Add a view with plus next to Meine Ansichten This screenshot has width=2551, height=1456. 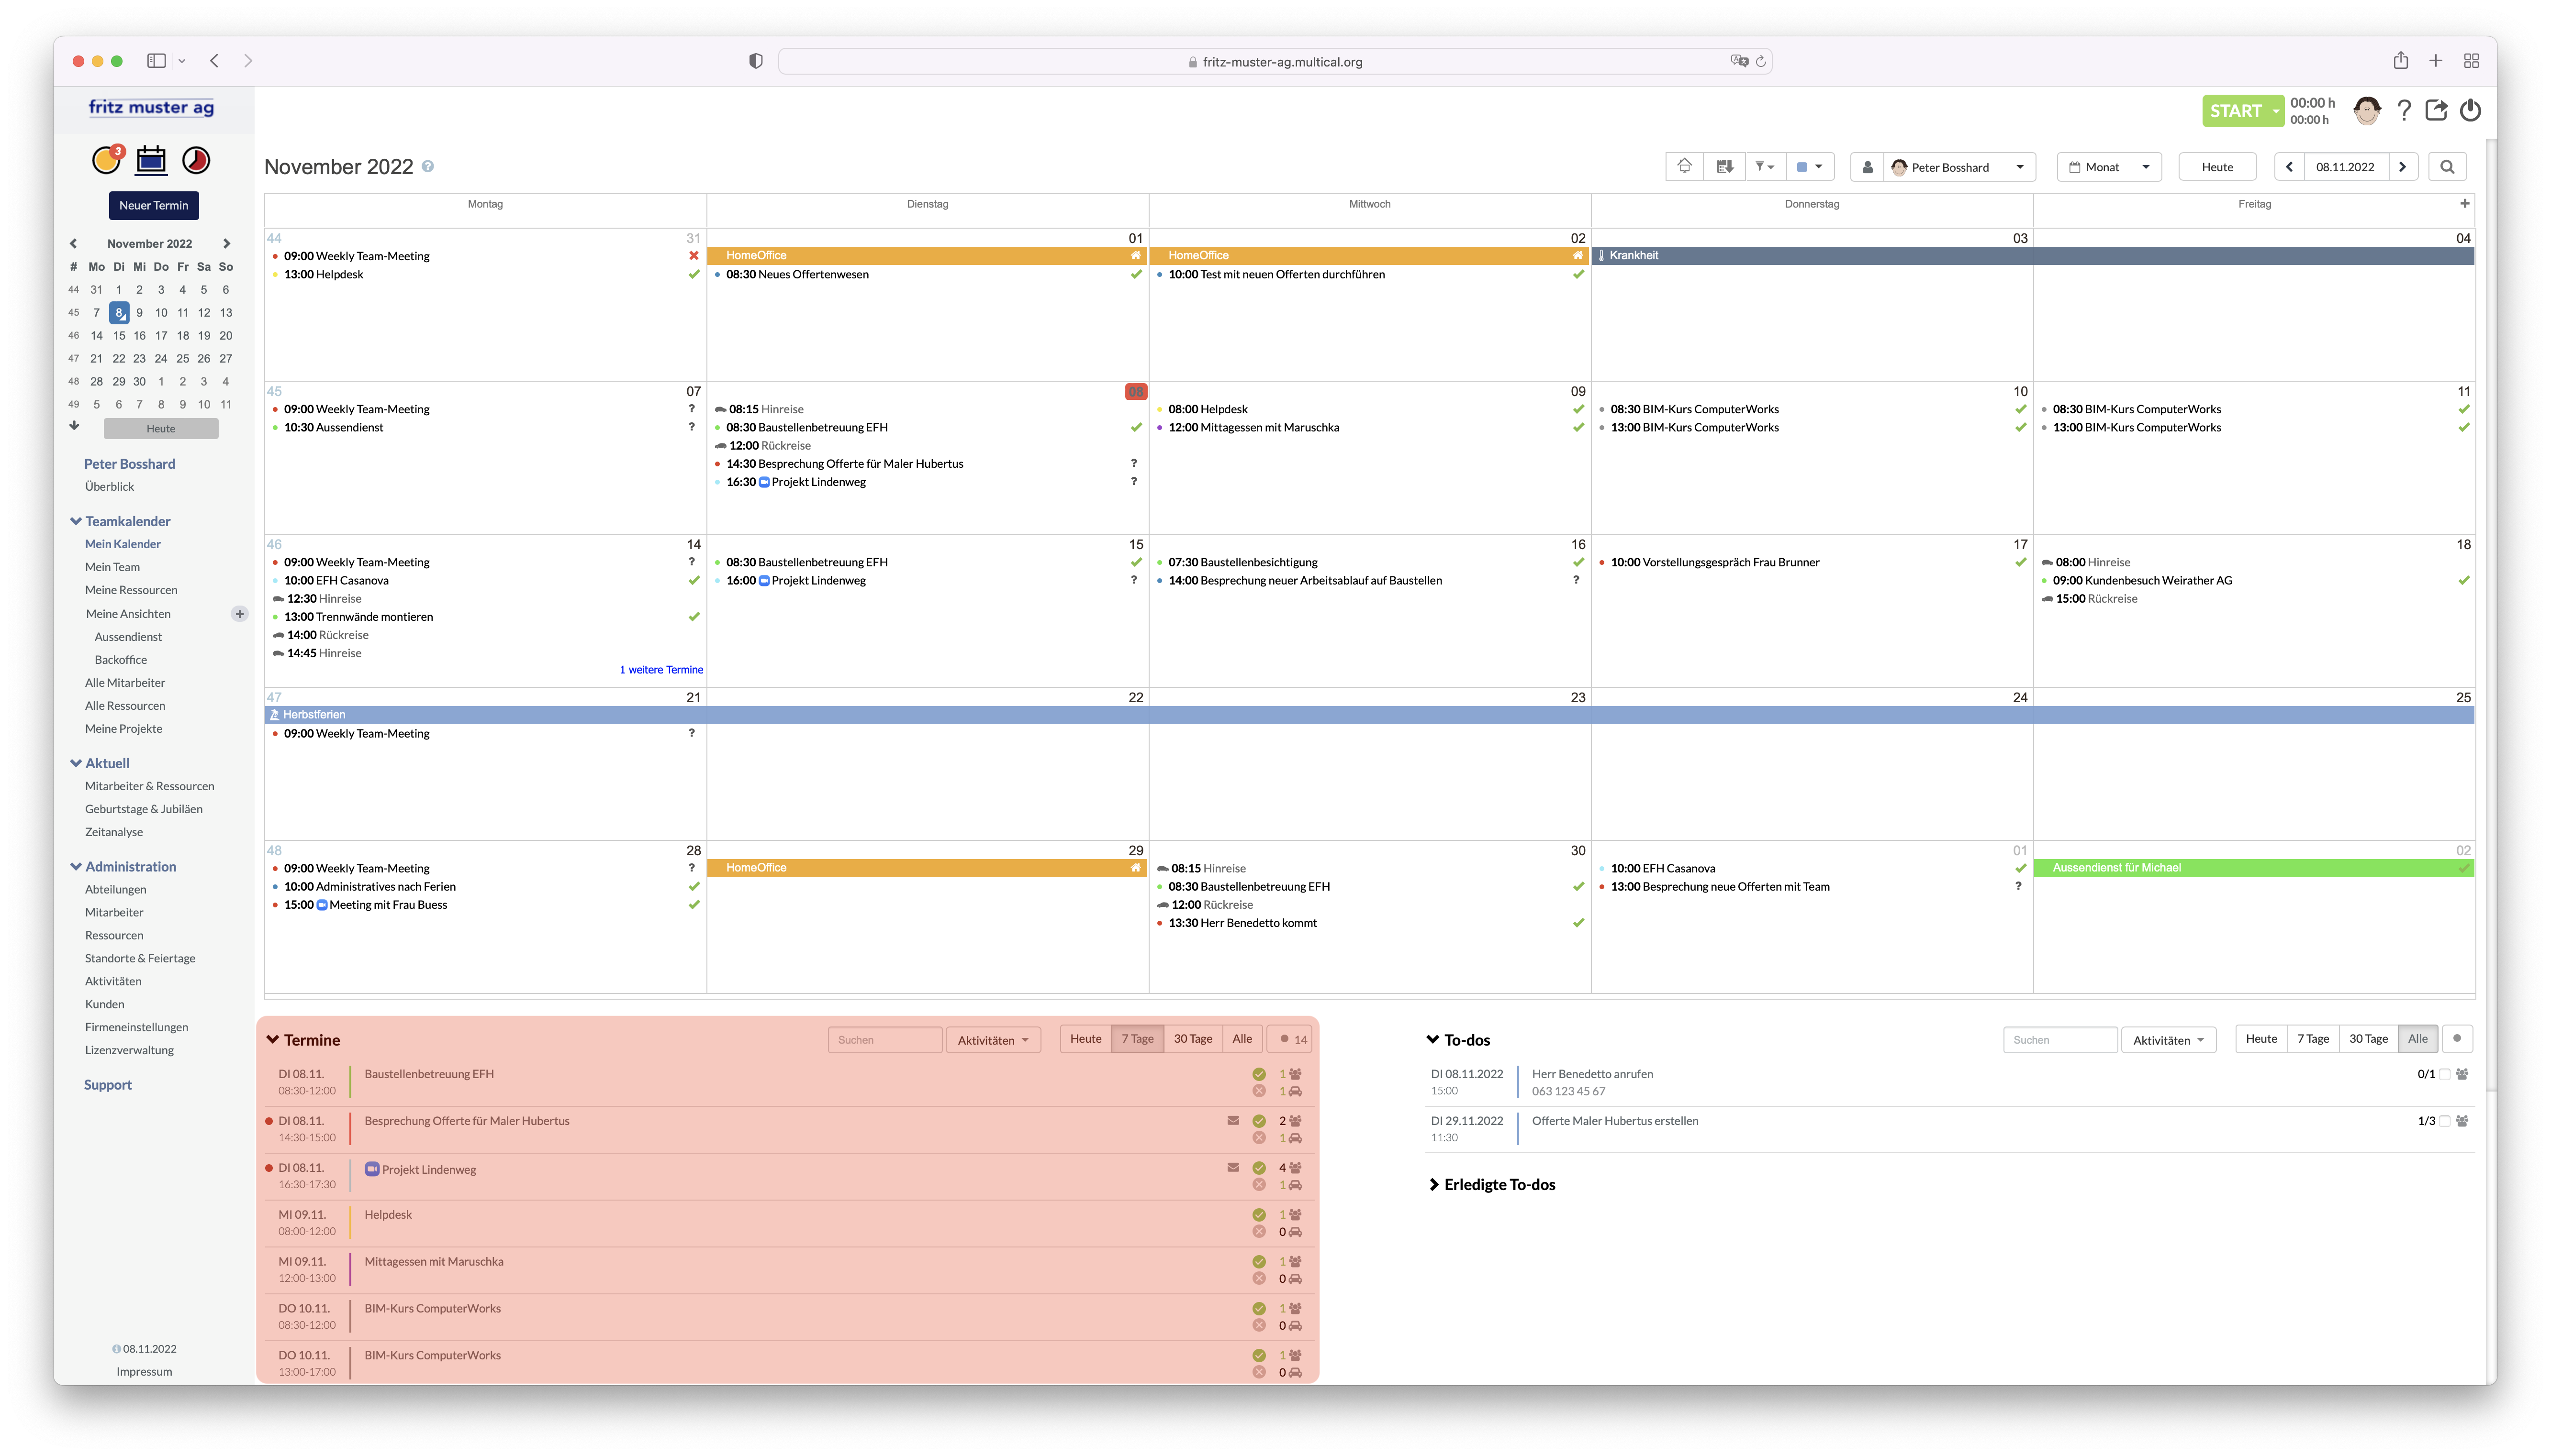click(x=239, y=614)
